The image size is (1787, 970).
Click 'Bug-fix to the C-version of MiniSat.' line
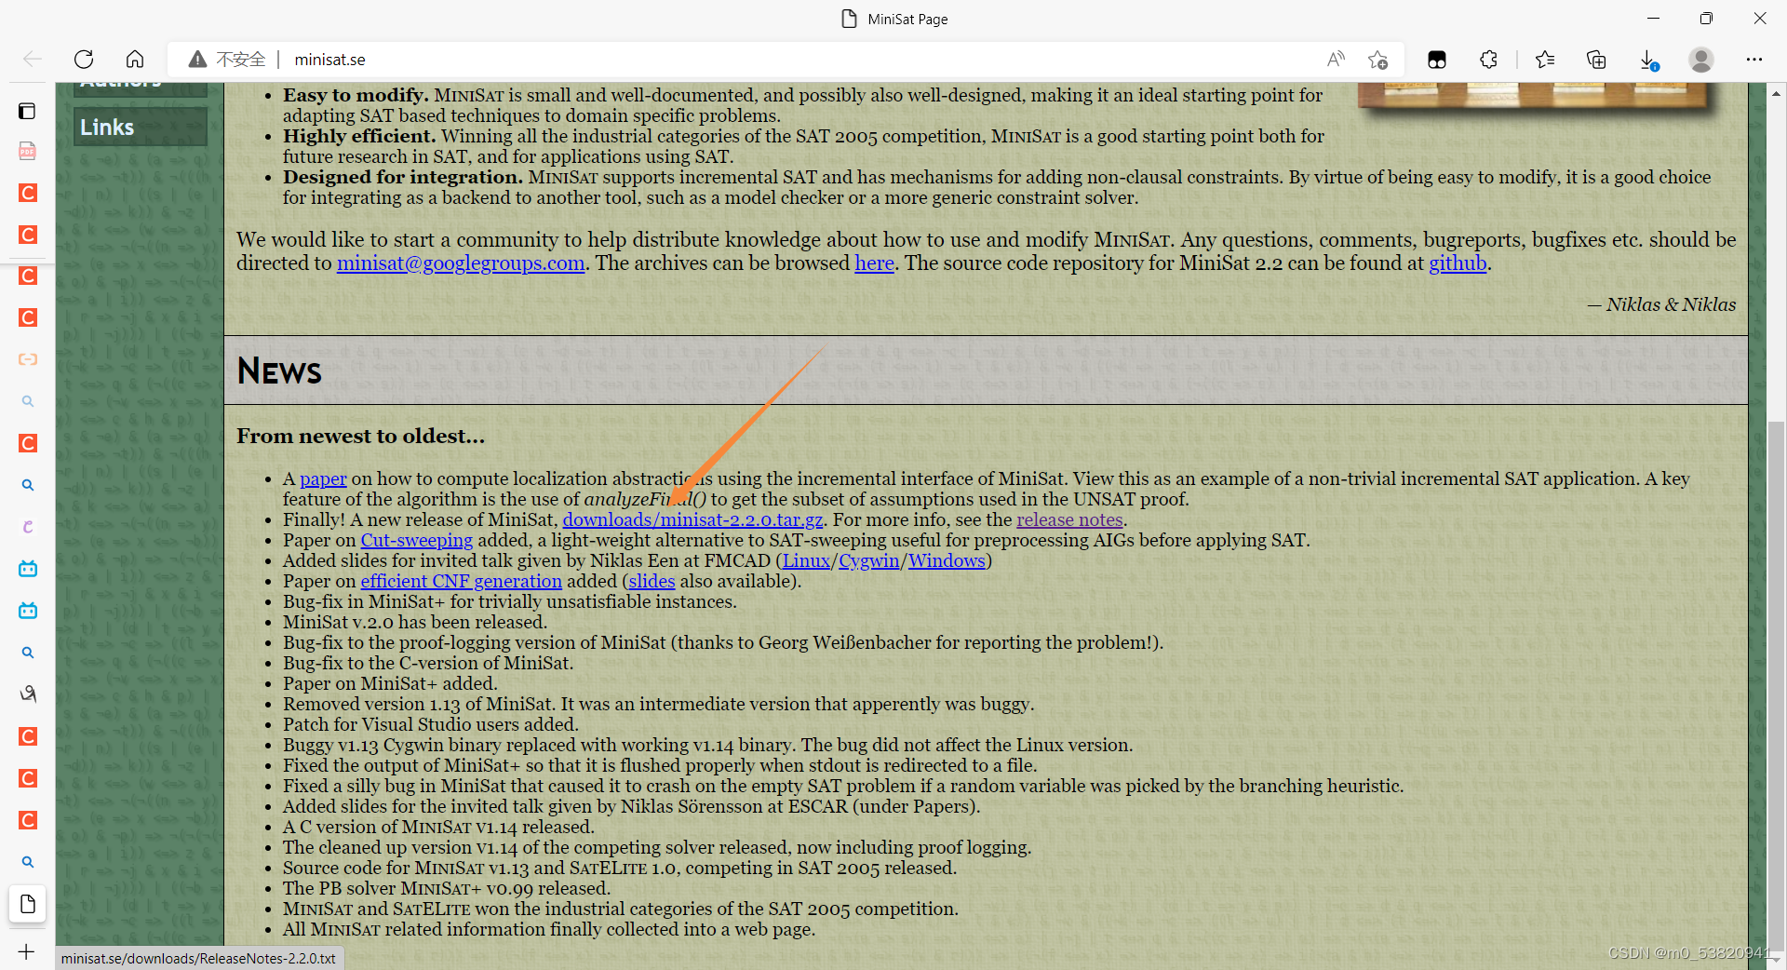tap(428, 663)
